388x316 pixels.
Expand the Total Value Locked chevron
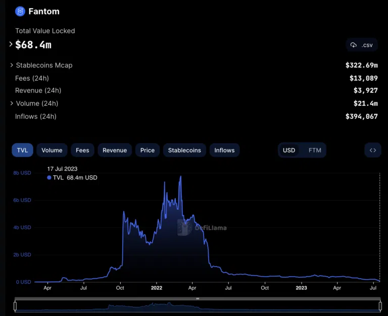point(11,45)
